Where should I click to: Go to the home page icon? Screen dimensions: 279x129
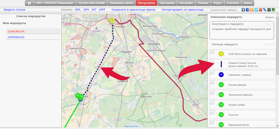coord(30,3)
